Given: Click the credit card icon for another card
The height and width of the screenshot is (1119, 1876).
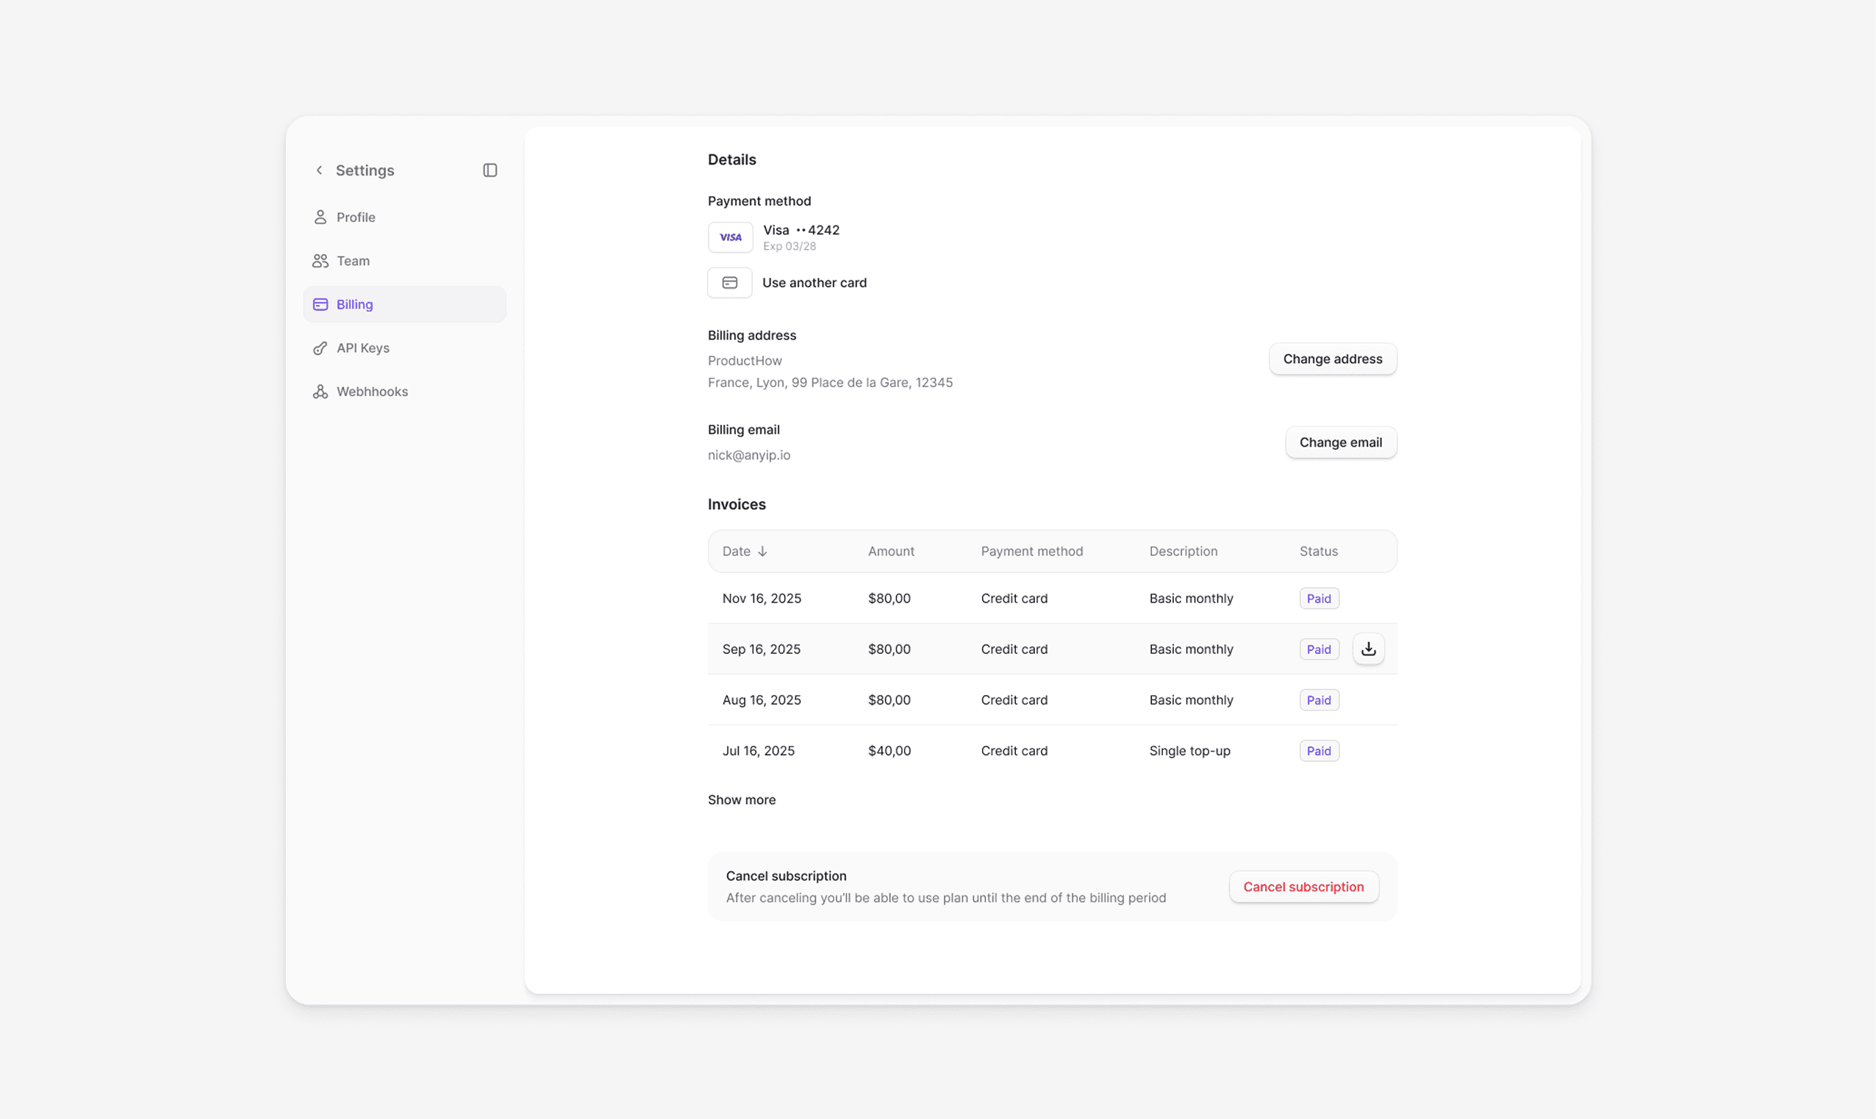Looking at the screenshot, I should tap(729, 283).
